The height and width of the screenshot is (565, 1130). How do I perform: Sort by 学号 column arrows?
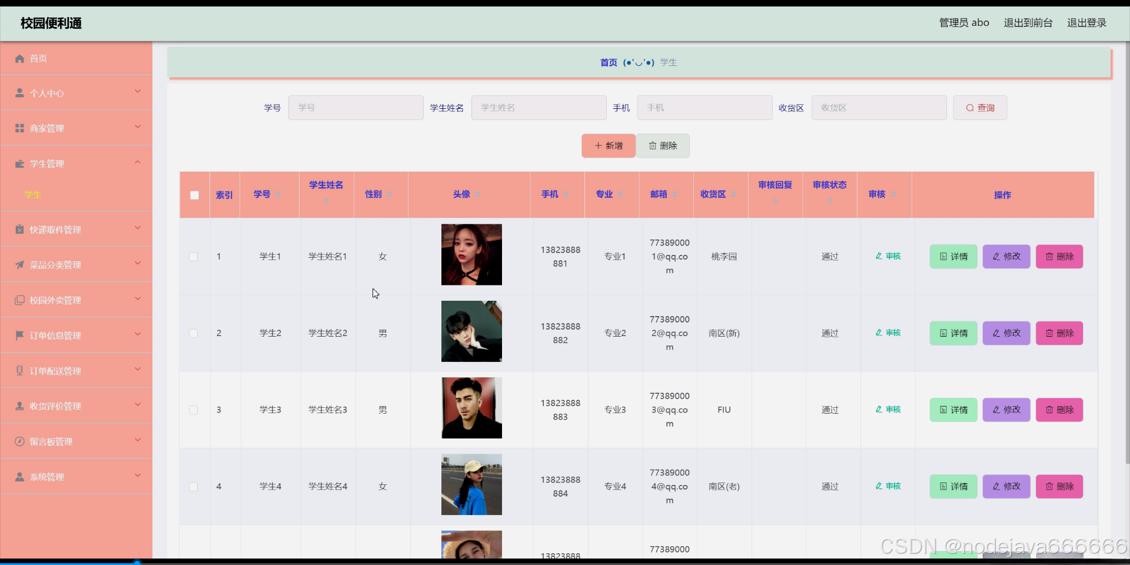(x=278, y=194)
